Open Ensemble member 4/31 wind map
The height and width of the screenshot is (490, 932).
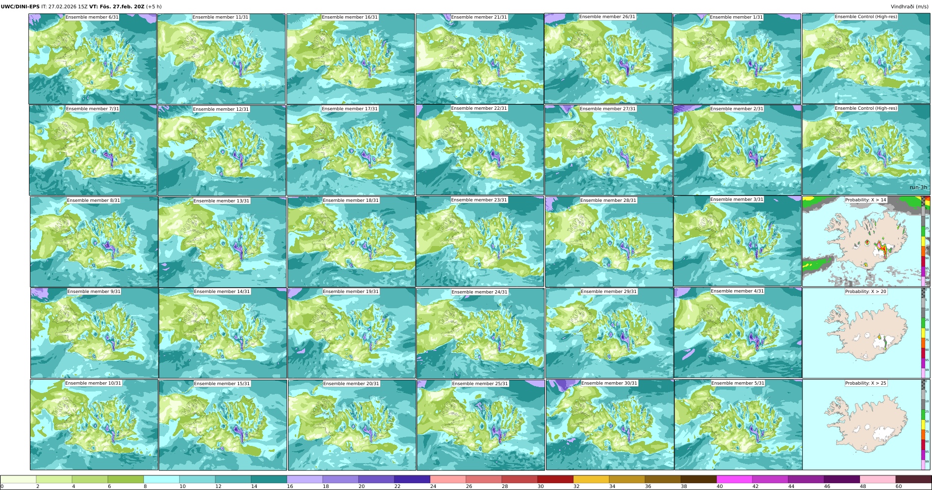coord(738,333)
